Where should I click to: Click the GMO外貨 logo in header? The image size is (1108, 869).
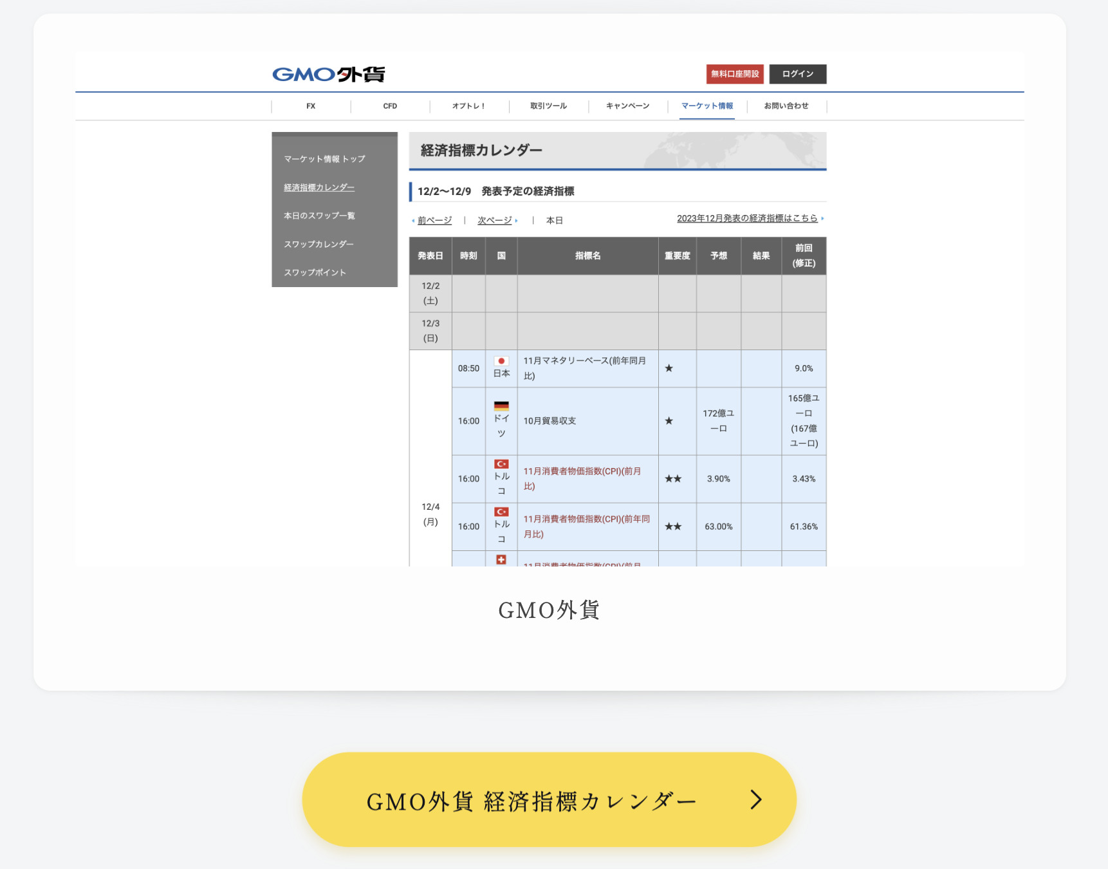click(x=328, y=75)
